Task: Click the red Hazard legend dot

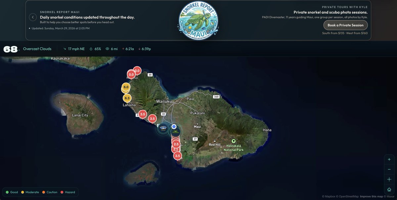Action: pyautogui.click(x=62, y=192)
